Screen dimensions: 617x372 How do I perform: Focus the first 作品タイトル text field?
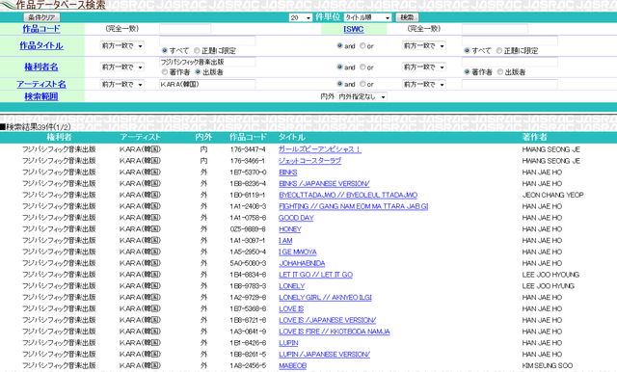(207, 40)
